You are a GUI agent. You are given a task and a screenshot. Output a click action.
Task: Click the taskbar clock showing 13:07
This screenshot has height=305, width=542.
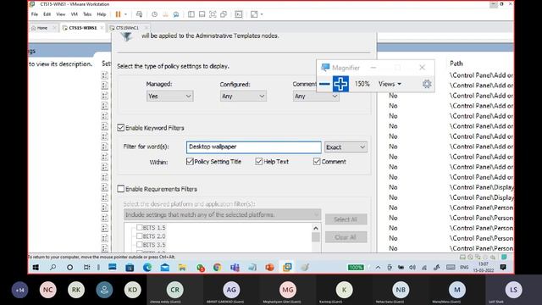click(x=484, y=267)
